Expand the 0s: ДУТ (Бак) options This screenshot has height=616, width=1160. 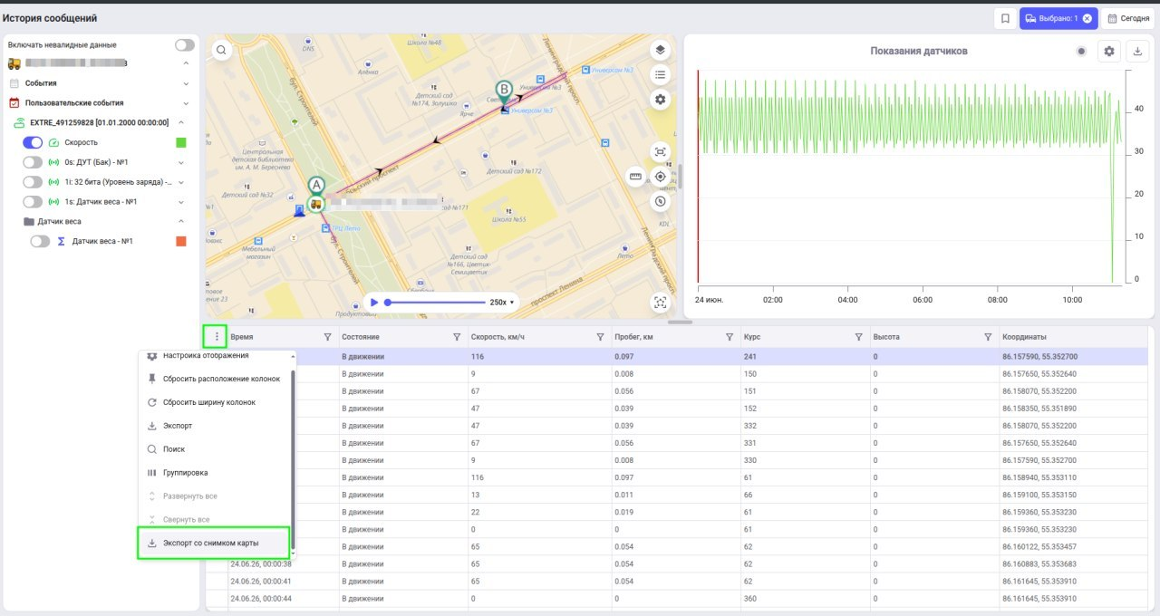[180, 162]
